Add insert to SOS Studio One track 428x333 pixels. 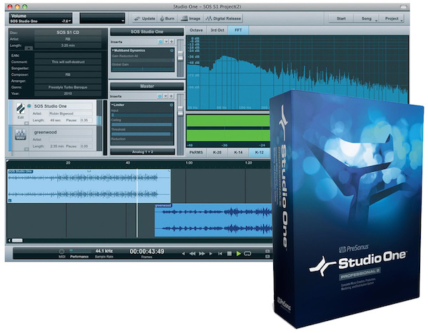point(172,42)
